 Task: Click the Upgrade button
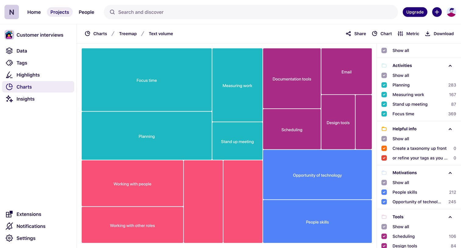click(415, 12)
